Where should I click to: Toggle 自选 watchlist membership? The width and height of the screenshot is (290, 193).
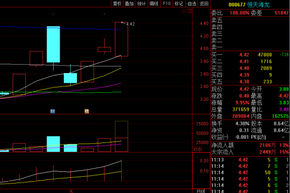pyautogui.click(x=191, y=4)
